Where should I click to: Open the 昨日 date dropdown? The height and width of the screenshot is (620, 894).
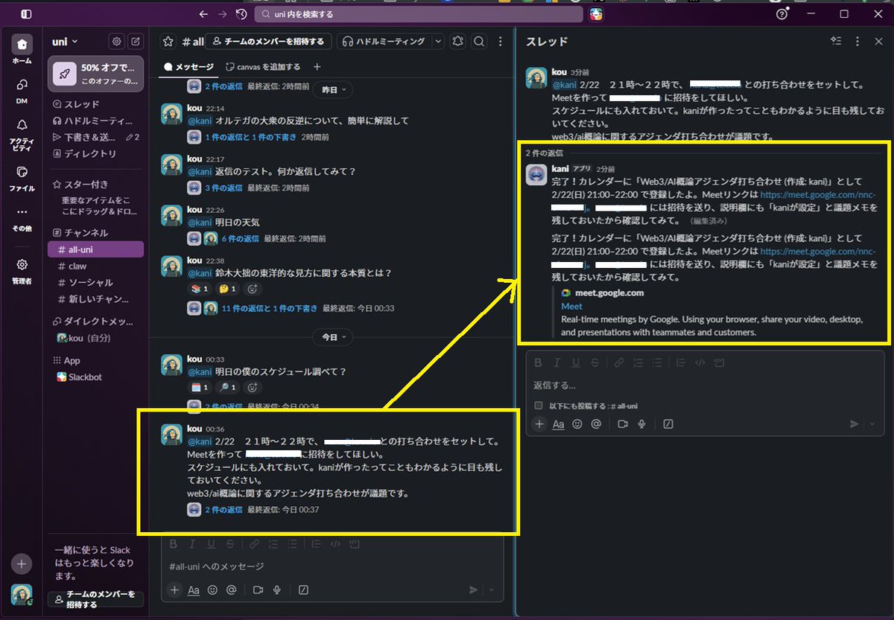(x=333, y=89)
